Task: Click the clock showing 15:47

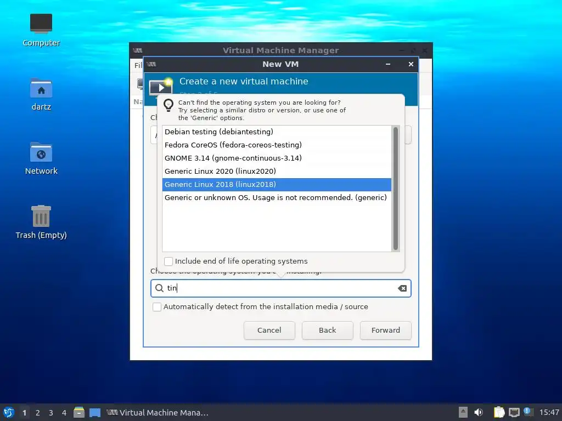Action: (549, 412)
